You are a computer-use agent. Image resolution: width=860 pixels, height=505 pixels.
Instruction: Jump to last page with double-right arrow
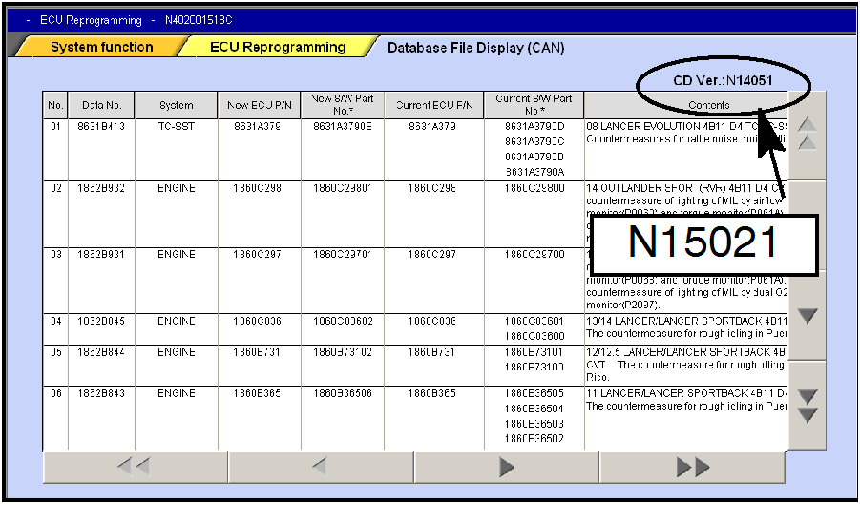693,467
